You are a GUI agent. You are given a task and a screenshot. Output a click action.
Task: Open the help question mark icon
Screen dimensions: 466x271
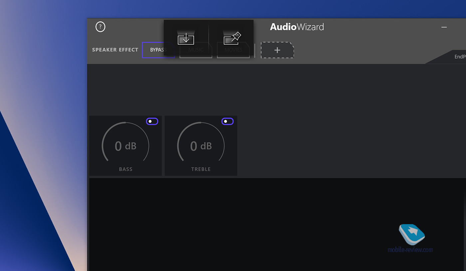tap(100, 27)
